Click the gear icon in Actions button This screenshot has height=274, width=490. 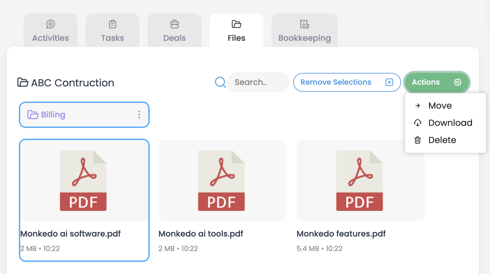point(457,82)
